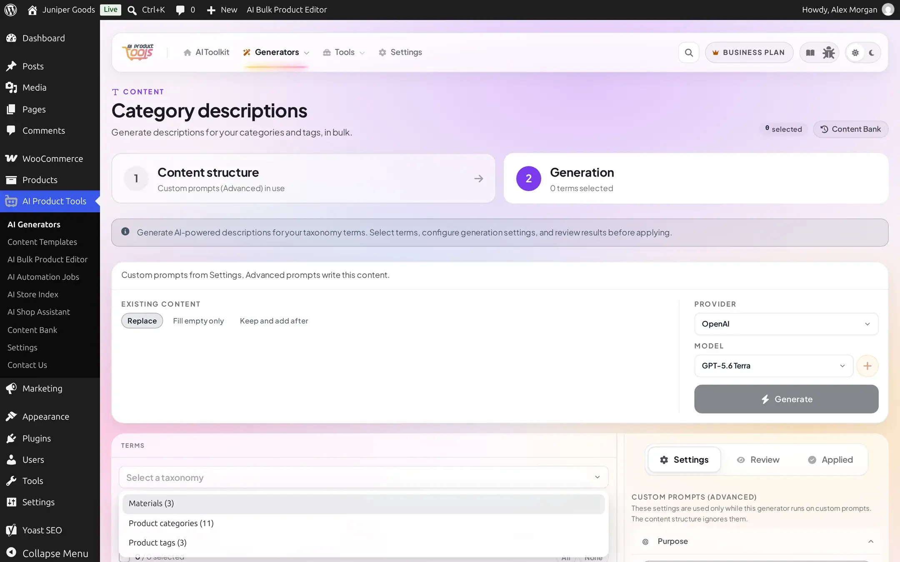Viewport: 900px width, 562px height.
Task: Collapse the Purpose section
Action: tap(756, 541)
